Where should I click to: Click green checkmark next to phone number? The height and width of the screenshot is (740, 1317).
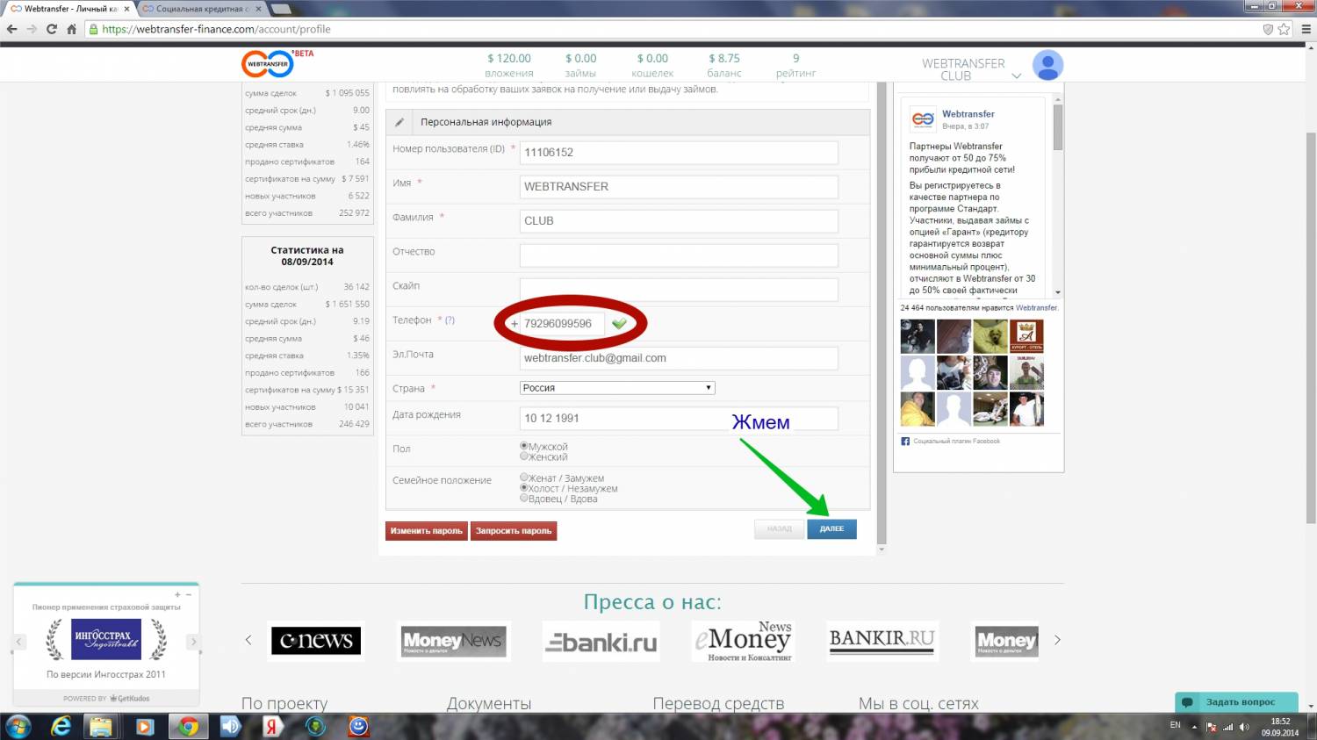click(x=619, y=323)
